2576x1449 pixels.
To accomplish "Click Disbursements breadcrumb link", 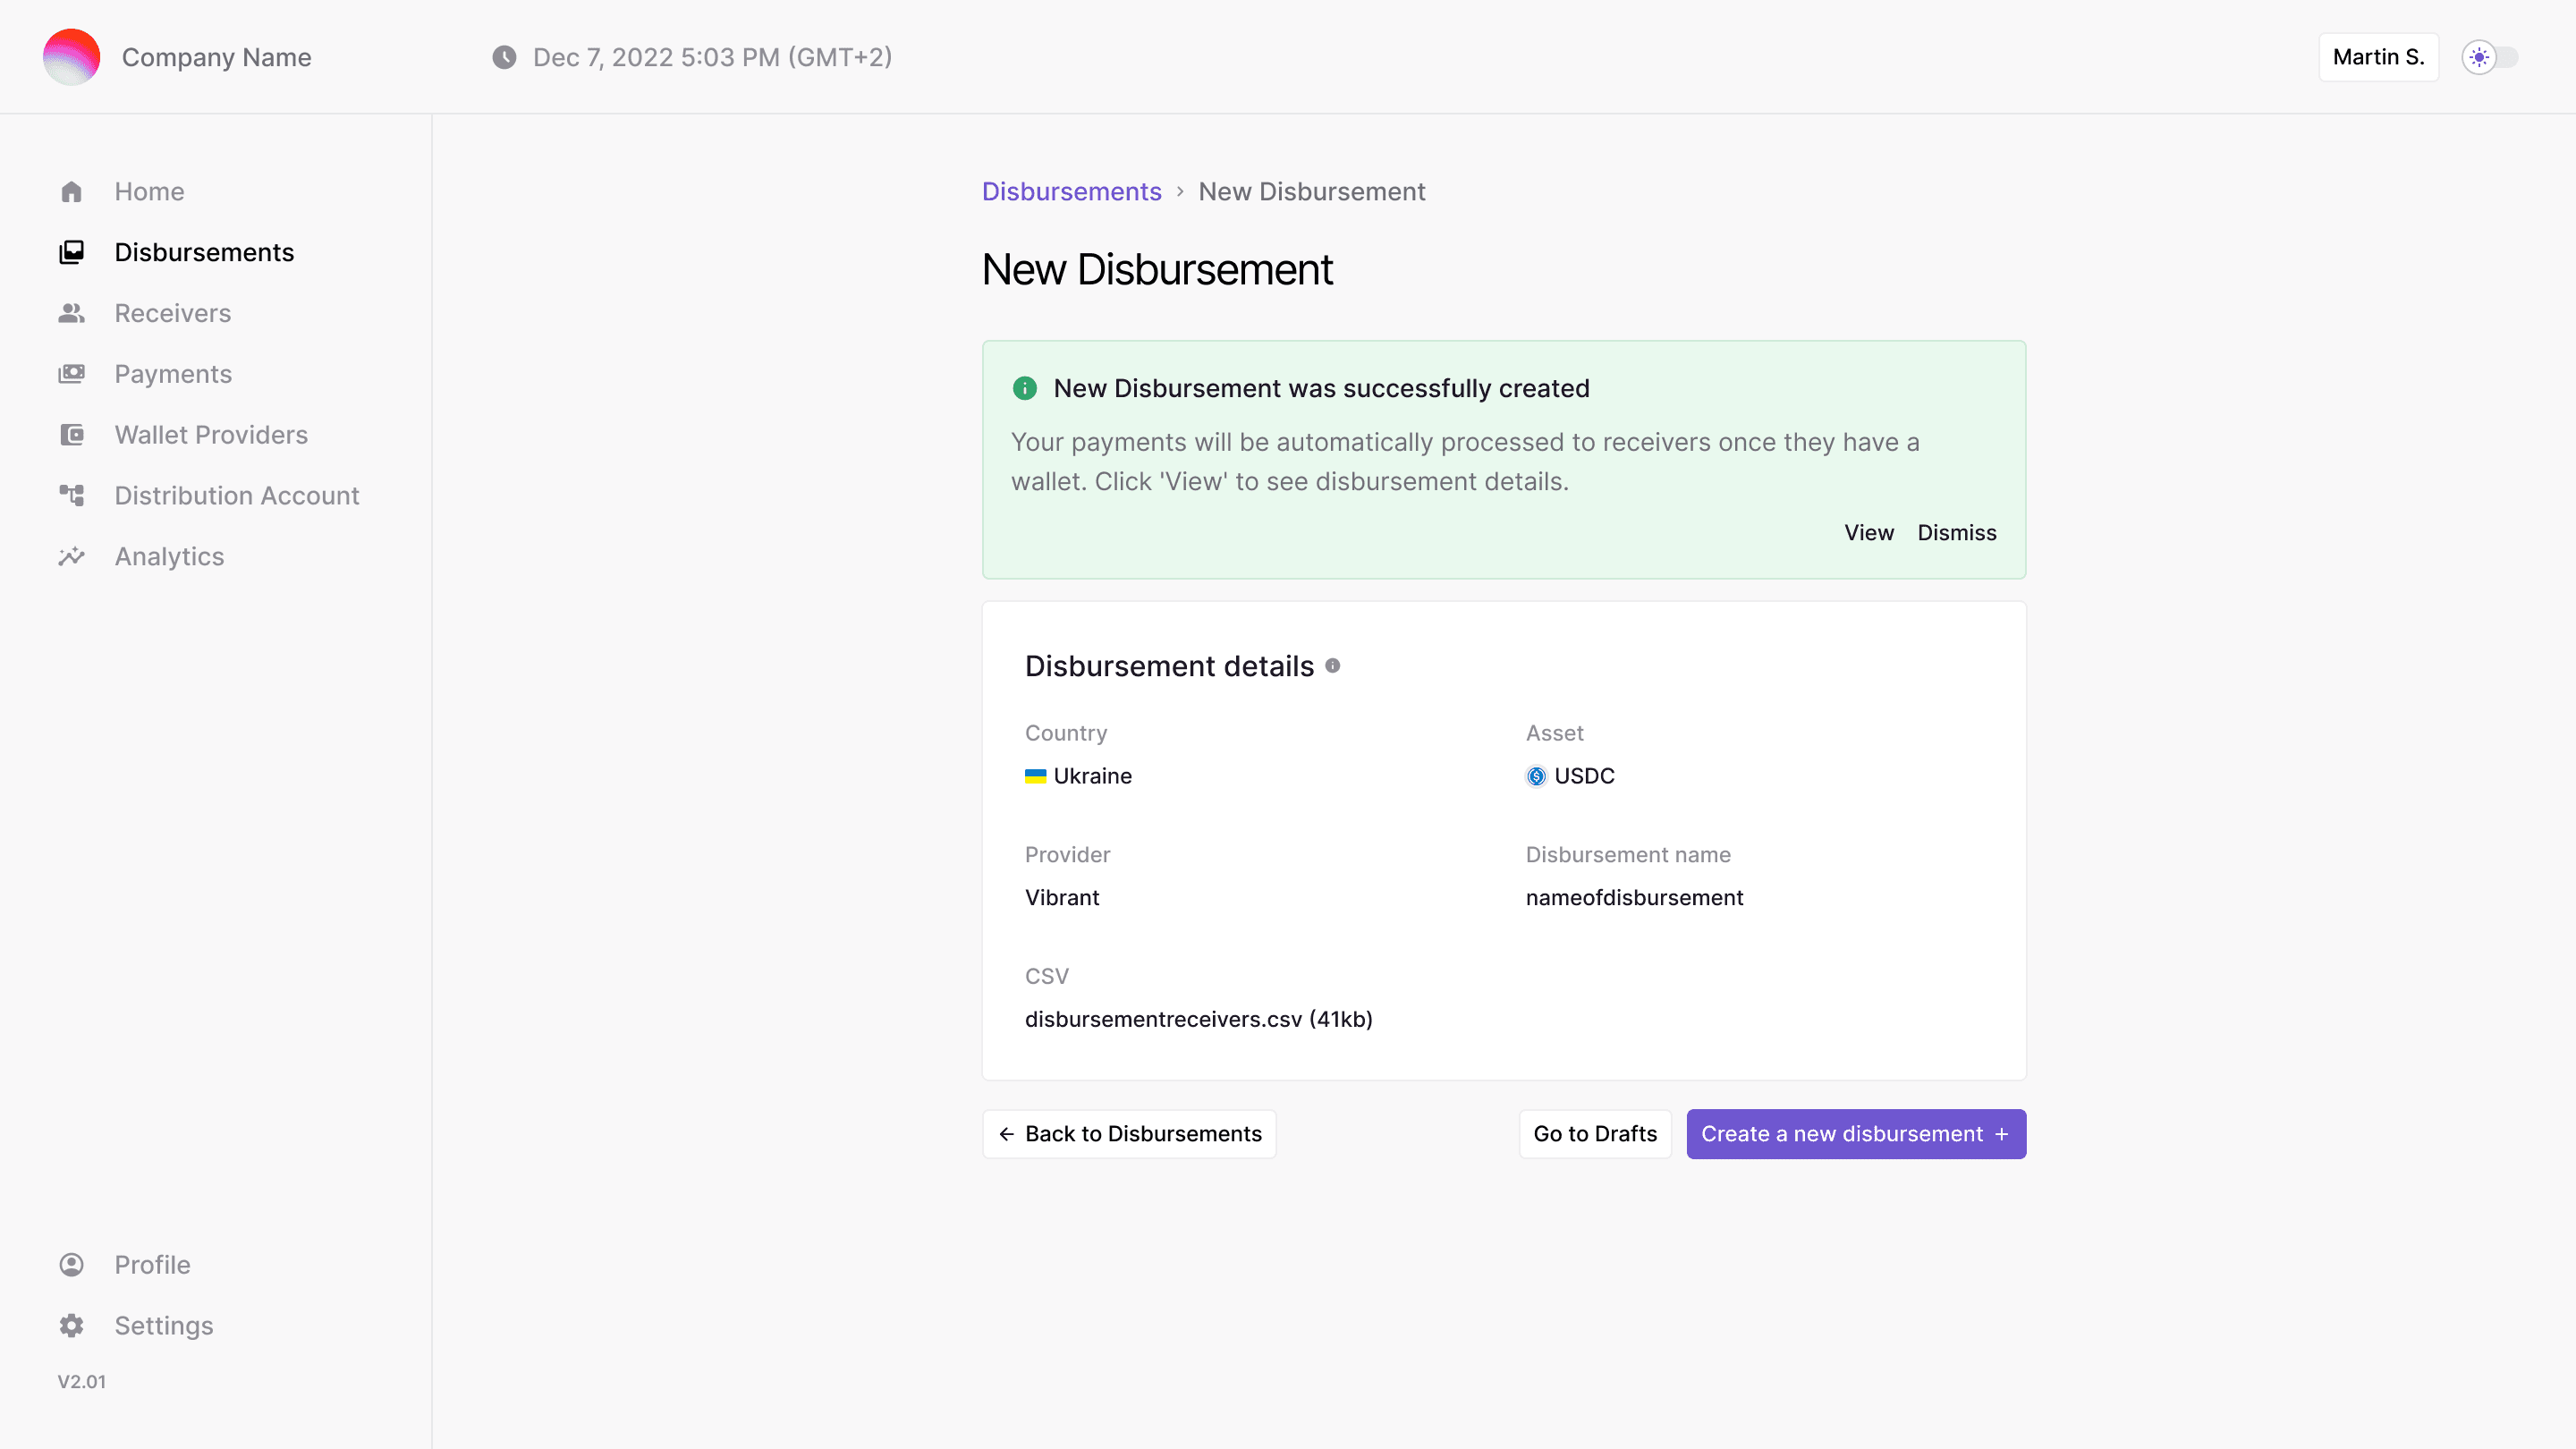I will 1071,191.
